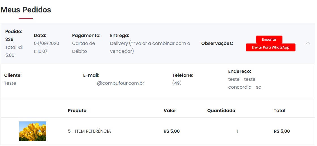Screen dimensions: 317x146
Task: Collapse order 339 with the chevron arrow
Action: point(308,43)
